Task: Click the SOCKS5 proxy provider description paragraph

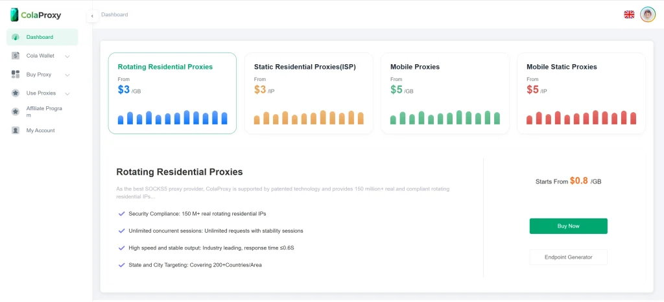Action: pyautogui.click(x=283, y=192)
